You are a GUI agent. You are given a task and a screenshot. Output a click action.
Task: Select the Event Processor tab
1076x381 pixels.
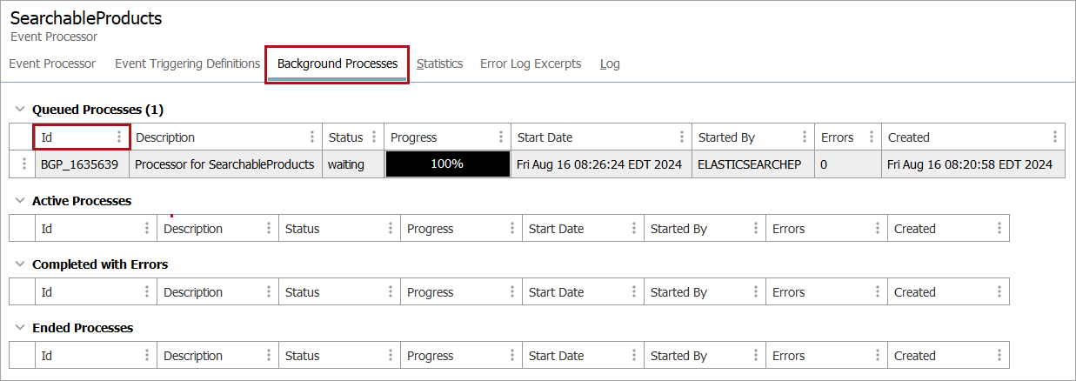pos(52,63)
